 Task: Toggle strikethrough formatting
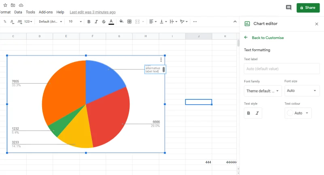(104, 21)
